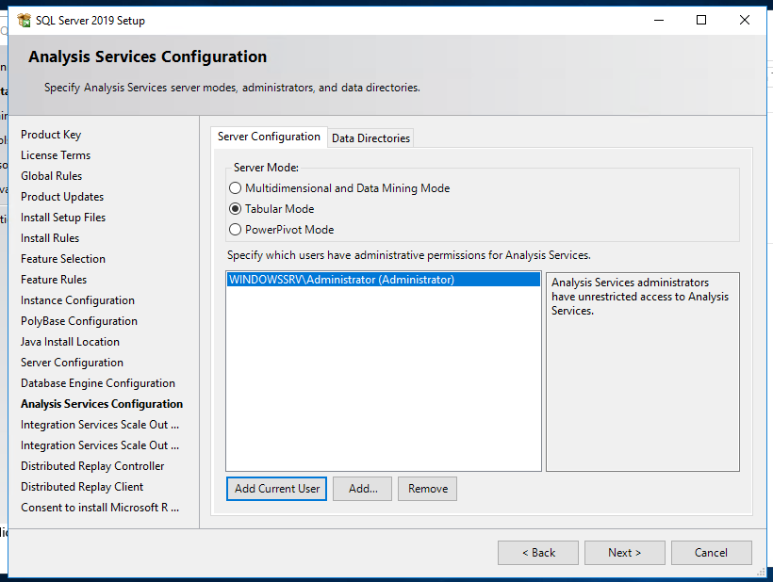Maximize the SQL Server Setup window

pyautogui.click(x=701, y=20)
